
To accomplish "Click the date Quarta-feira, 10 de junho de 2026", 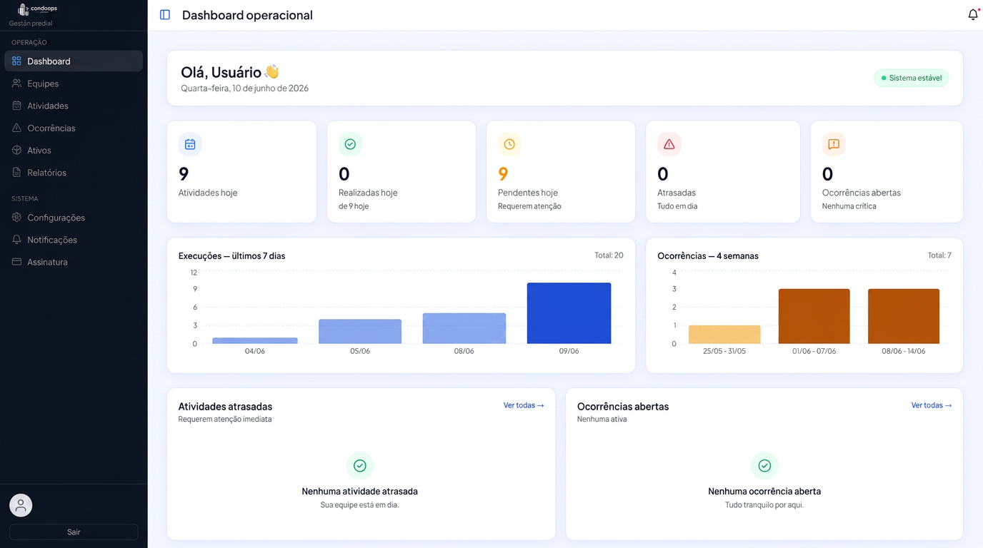I will click(244, 88).
